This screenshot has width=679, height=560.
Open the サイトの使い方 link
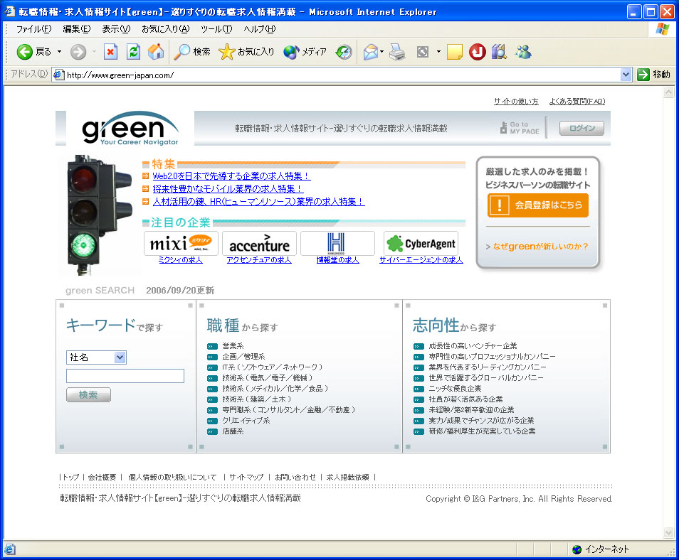(516, 101)
